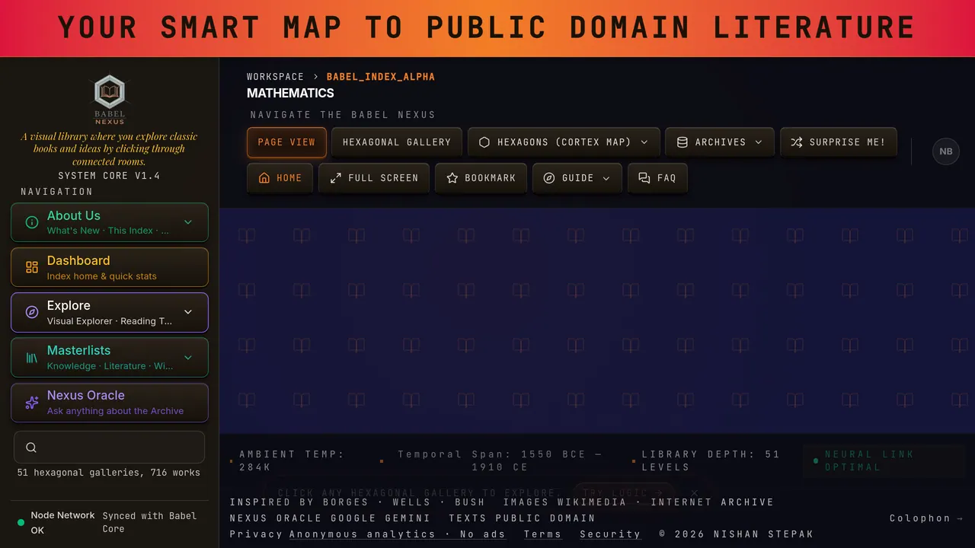Screen dimensions: 975x548
Task: Click the Library Depth: 51 Levels status
Action: (711, 460)
